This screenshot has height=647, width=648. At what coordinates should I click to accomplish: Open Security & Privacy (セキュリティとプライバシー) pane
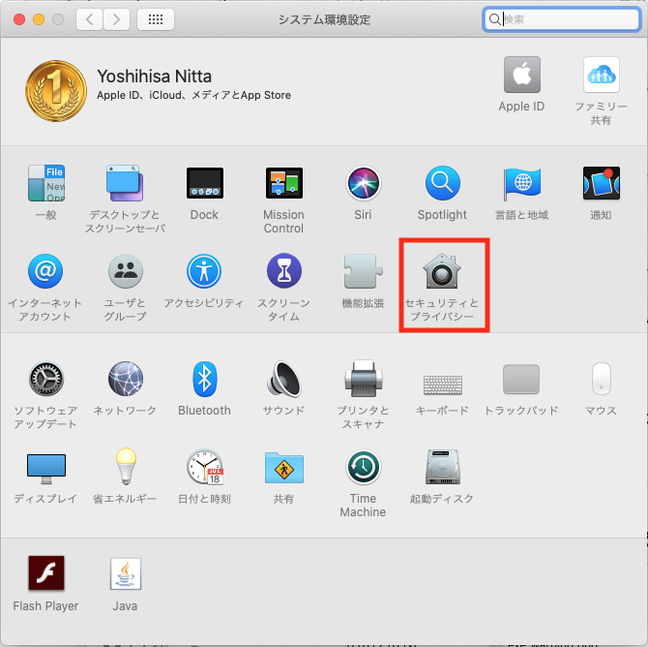[x=442, y=274]
